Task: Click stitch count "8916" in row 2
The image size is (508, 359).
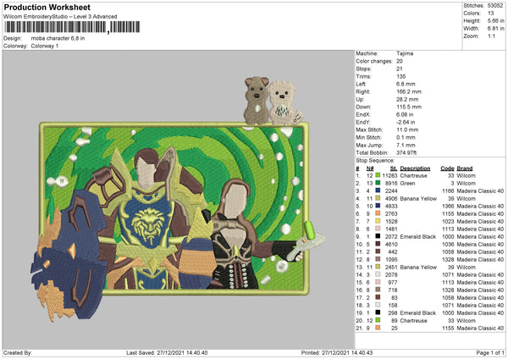Action: click(x=391, y=184)
